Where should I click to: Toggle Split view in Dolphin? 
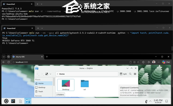point(123,74)
